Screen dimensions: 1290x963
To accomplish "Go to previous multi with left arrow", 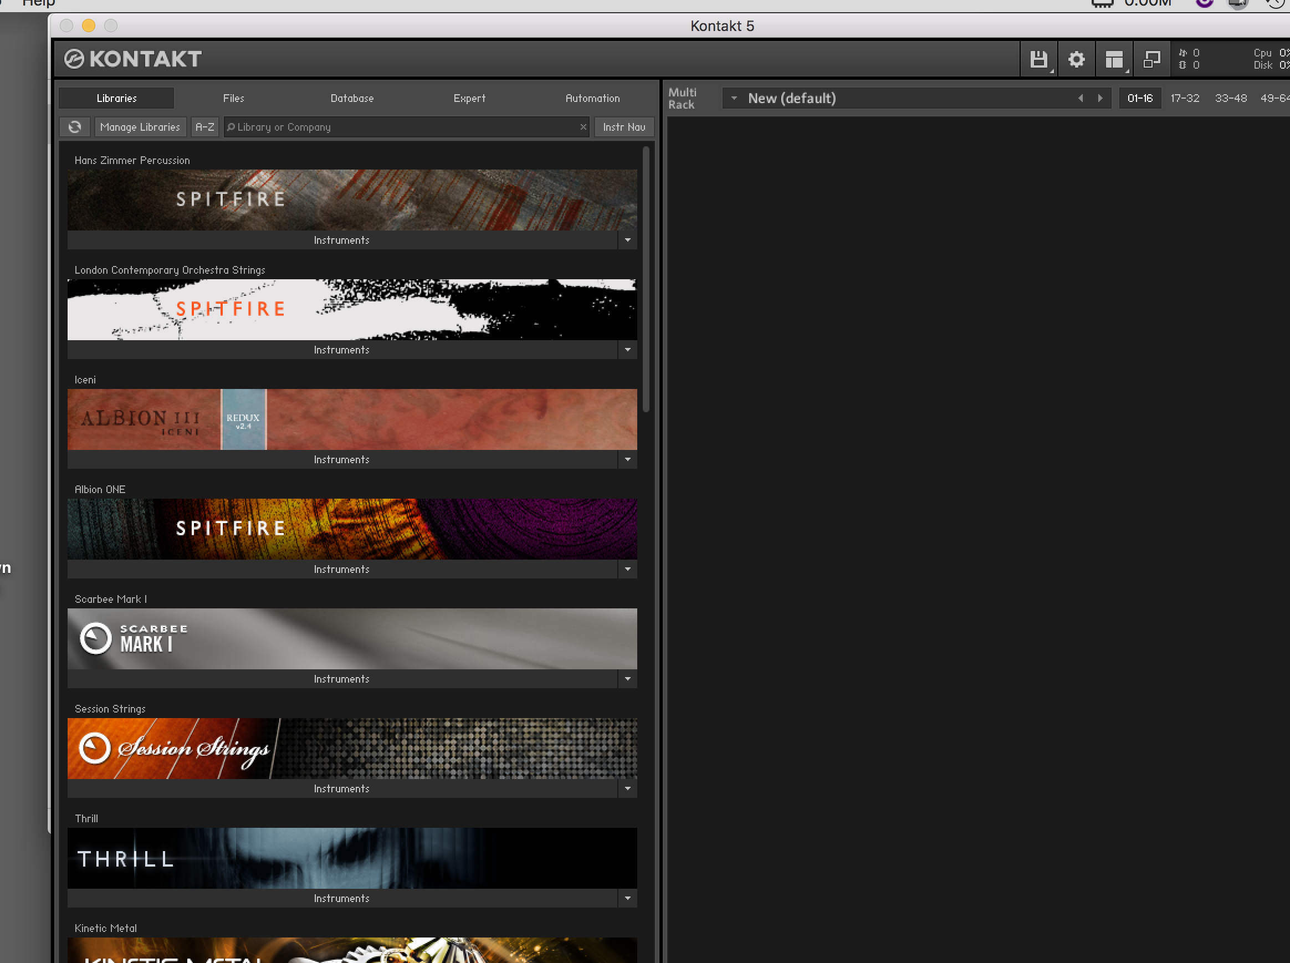I will click(x=1080, y=99).
